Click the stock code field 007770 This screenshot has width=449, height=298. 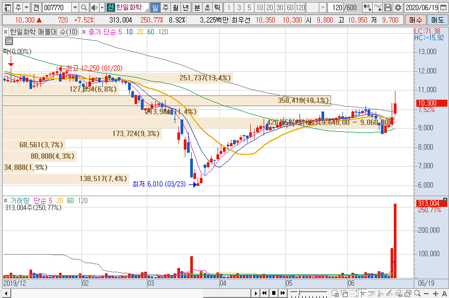[x=57, y=8]
